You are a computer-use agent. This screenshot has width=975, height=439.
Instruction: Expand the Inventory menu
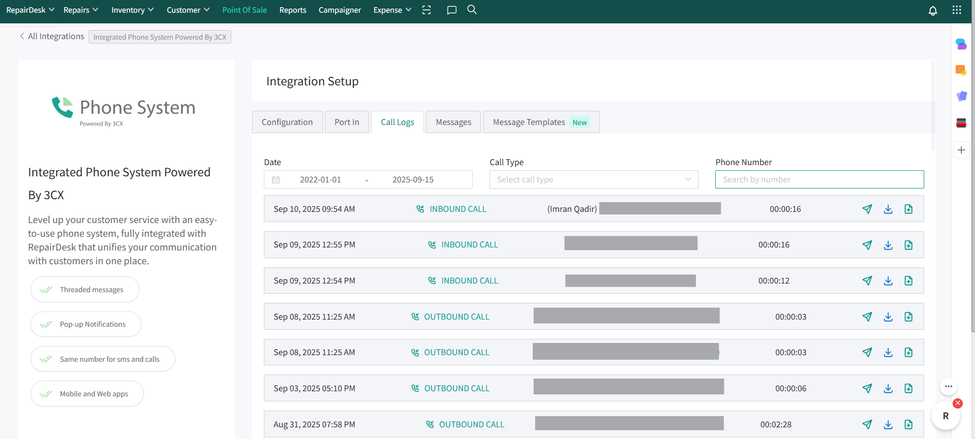132,10
